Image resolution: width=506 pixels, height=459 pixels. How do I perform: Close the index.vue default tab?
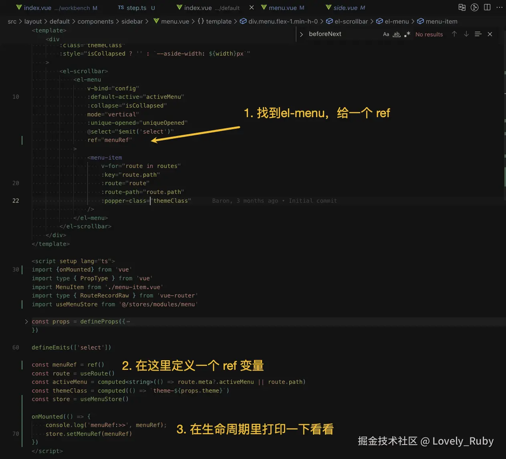251,8
